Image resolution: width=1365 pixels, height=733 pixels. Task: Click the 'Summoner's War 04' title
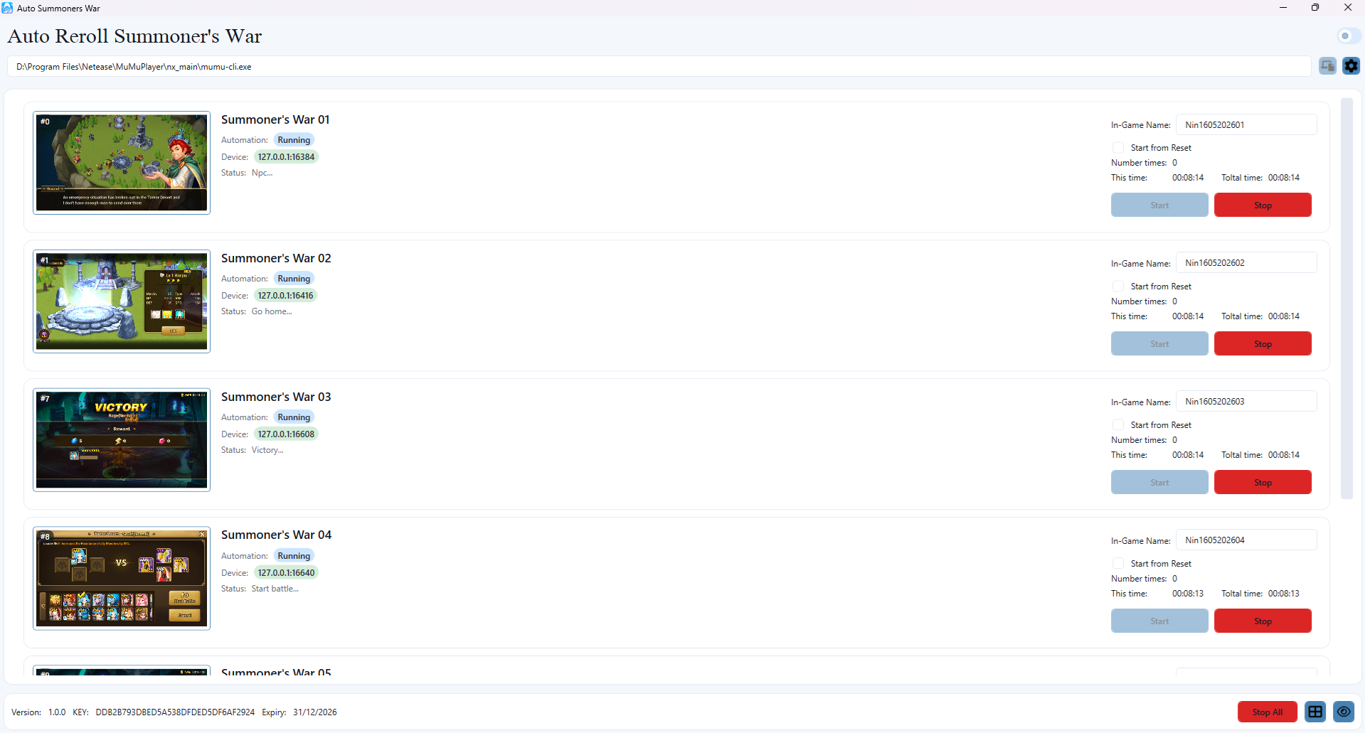276,535
